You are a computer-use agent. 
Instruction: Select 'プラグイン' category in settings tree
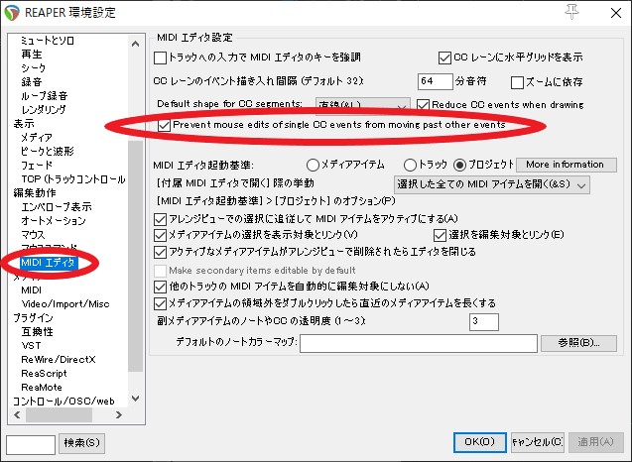click(33, 318)
